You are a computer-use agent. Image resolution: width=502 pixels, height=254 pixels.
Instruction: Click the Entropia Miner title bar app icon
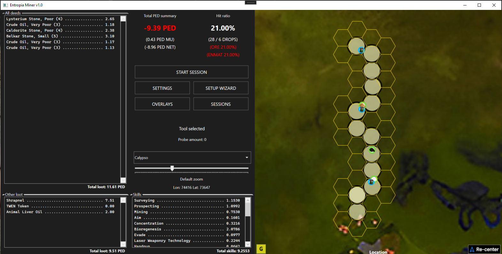[5, 5]
